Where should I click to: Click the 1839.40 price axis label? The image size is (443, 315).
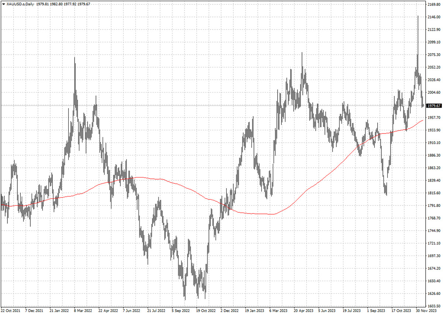[433, 180]
